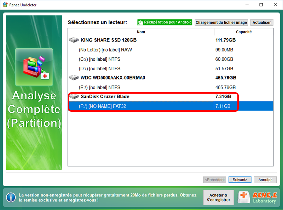This screenshot has width=283, height=210.
Task: Click the recovery app icon in sidebar
Action: 34,67
